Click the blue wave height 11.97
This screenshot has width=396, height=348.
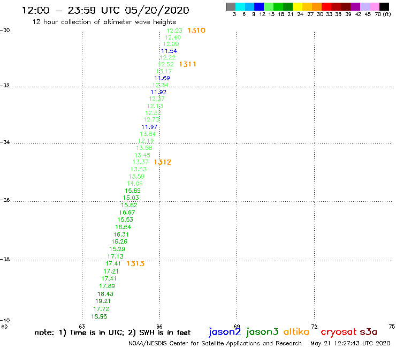149,127
